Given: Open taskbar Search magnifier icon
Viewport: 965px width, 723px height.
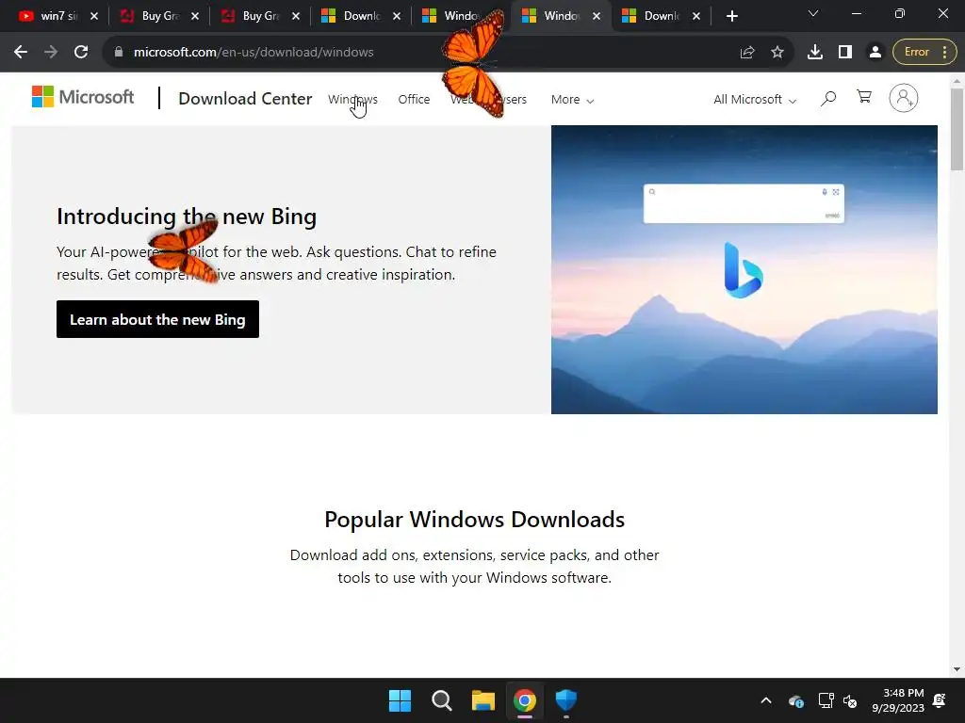Looking at the screenshot, I should 441,700.
